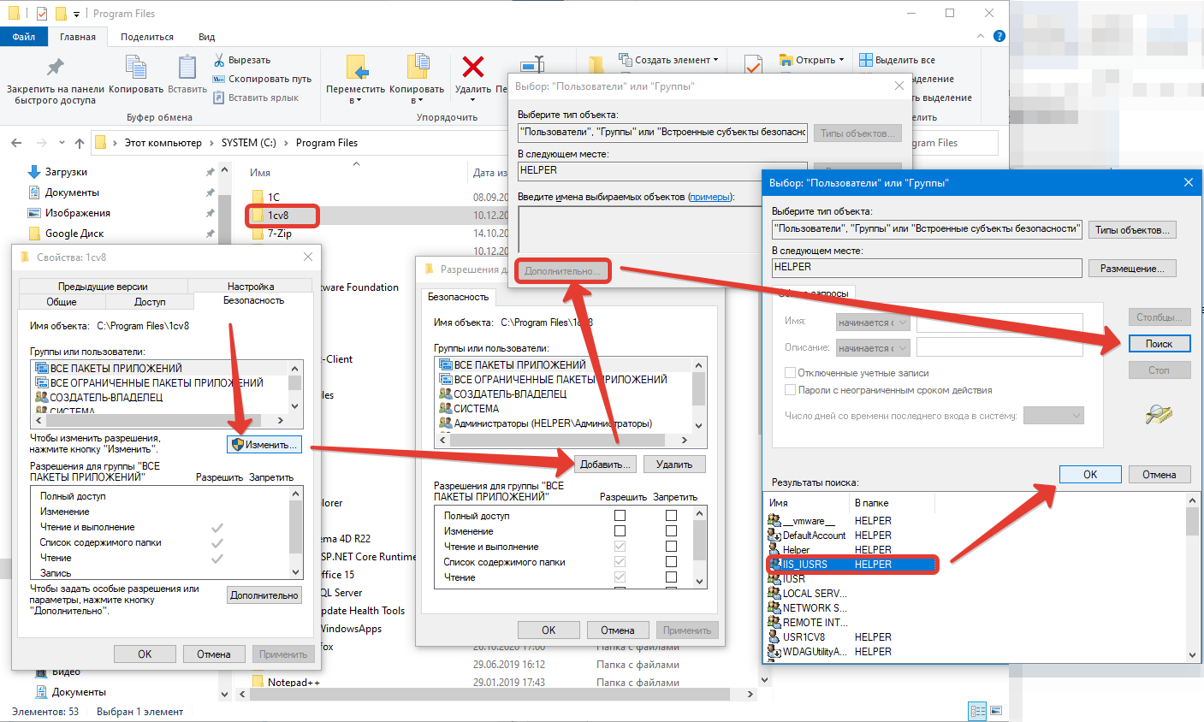The image size is (1204, 722).
Task: Click the Move to folder icon
Action: (355, 68)
